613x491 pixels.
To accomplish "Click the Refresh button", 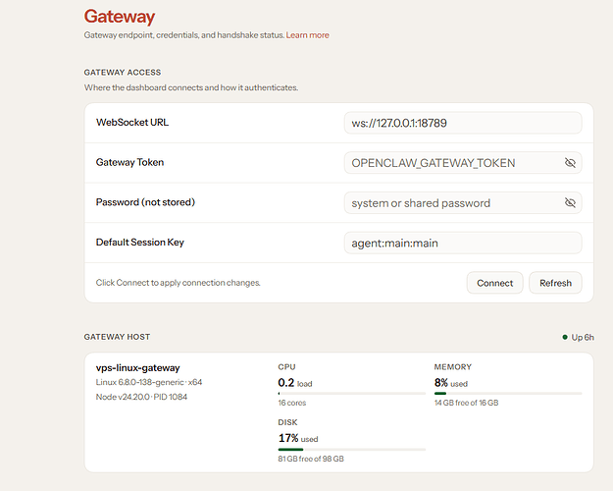I will (x=555, y=283).
